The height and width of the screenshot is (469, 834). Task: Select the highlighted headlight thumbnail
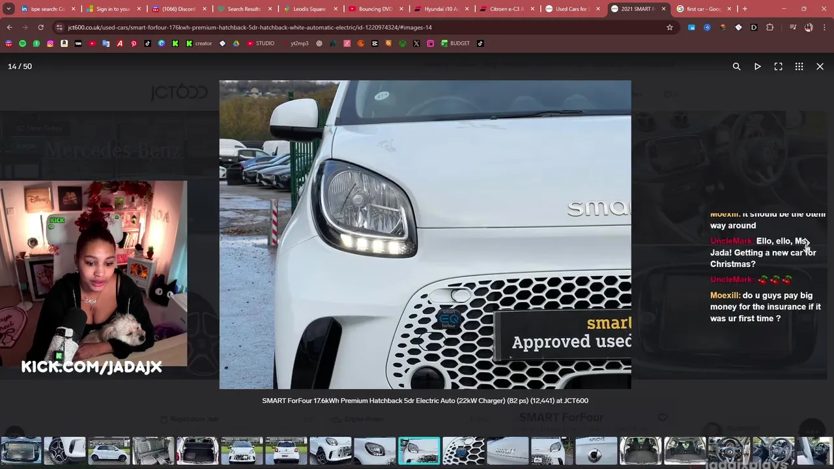click(419, 451)
